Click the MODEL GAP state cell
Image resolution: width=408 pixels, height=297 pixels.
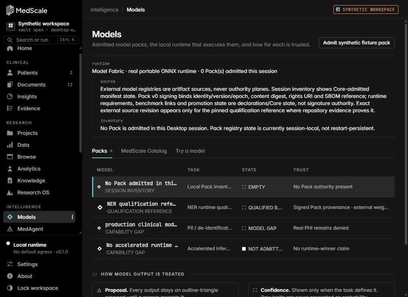tap(259, 228)
